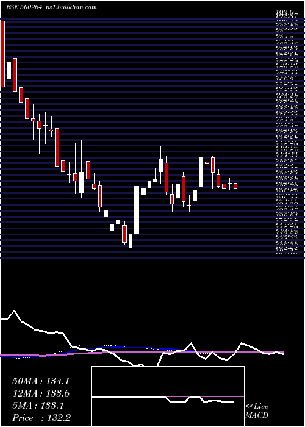Click the Price : 132.2 value
Viewport: 305px width, 427px height.
tap(41, 418)
